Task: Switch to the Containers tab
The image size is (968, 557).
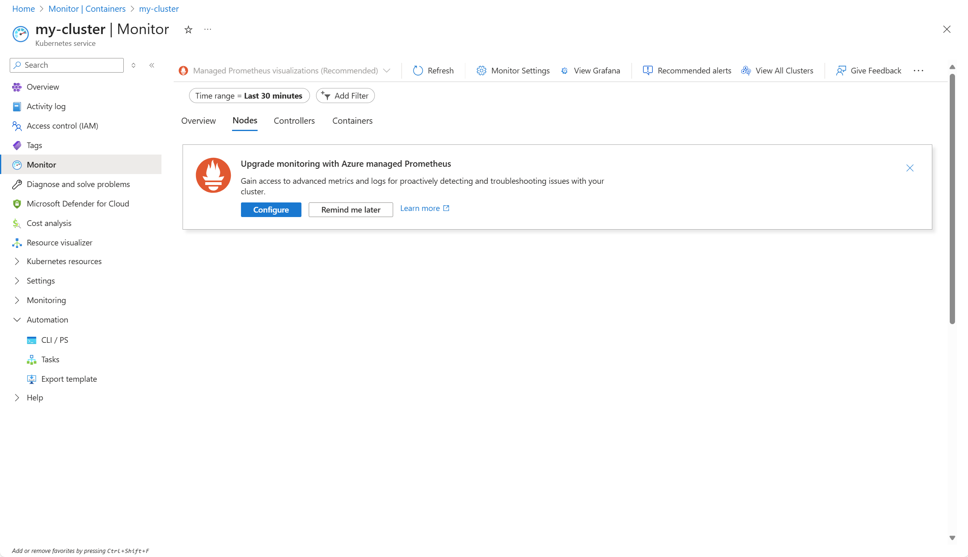Action: tap(352, 121)
